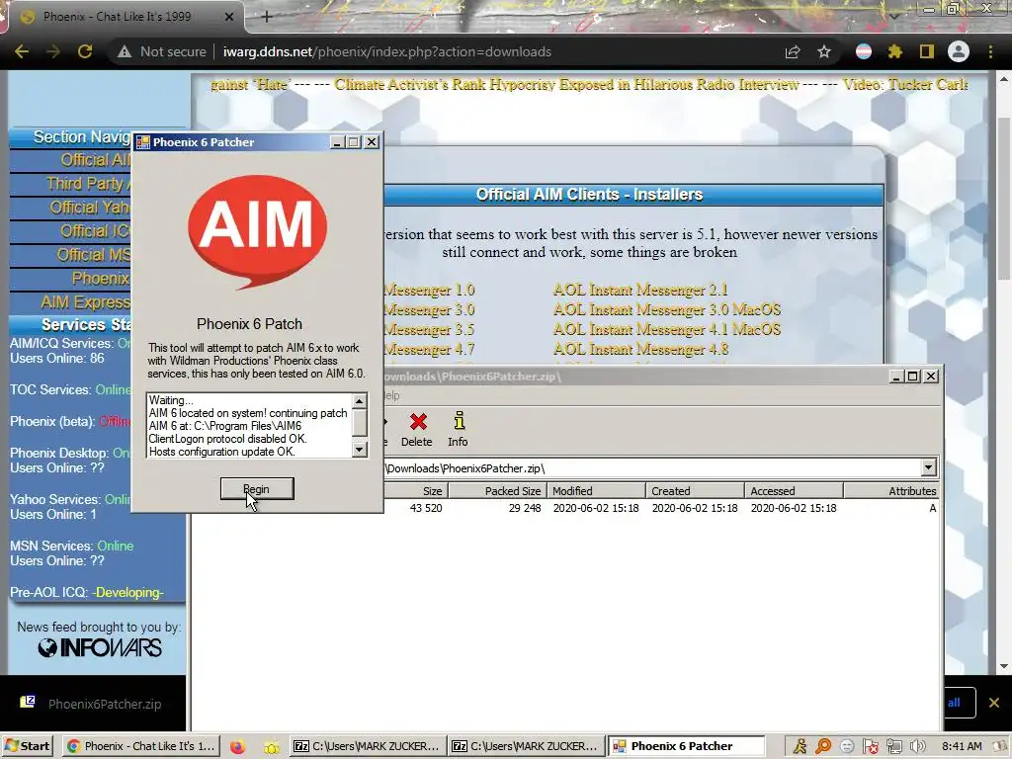Close the Phoenix - Chat Like It's 1999 tab

coord(229,17)
